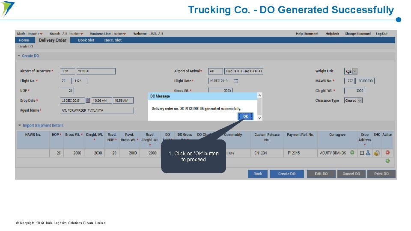Open the Book Slot tab
Viewport: 411px width, 231px height.
click(86, 40)
